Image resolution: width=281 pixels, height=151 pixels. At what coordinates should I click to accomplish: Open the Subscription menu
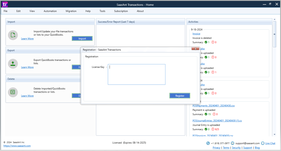(121, 11)
